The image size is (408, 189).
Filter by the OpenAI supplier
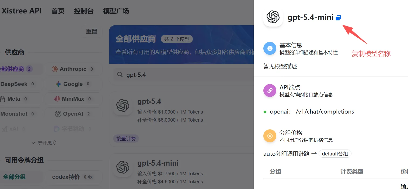(x=74, y=114)
